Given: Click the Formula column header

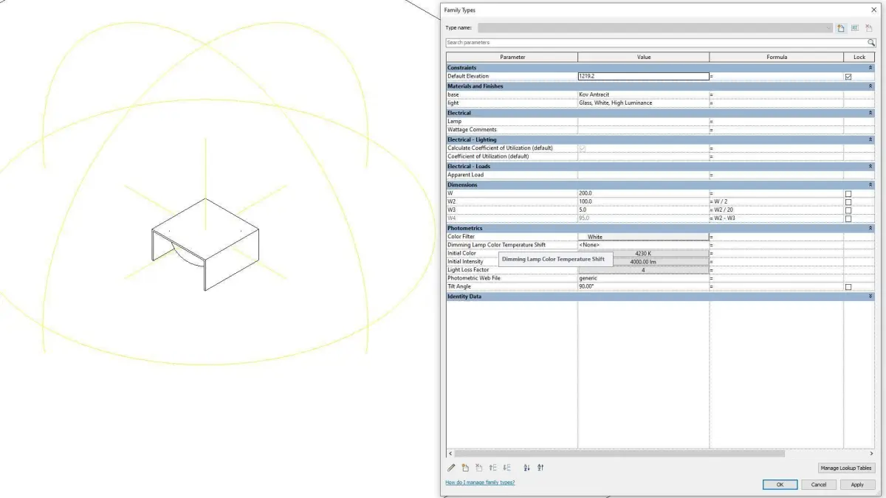Looking at the screenshot, I should click(776, 57).
